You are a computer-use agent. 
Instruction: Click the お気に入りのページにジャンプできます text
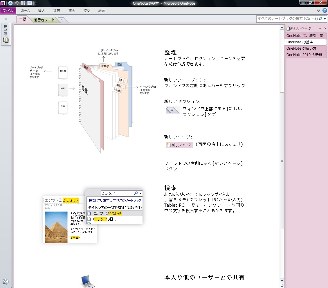(200, 194)
